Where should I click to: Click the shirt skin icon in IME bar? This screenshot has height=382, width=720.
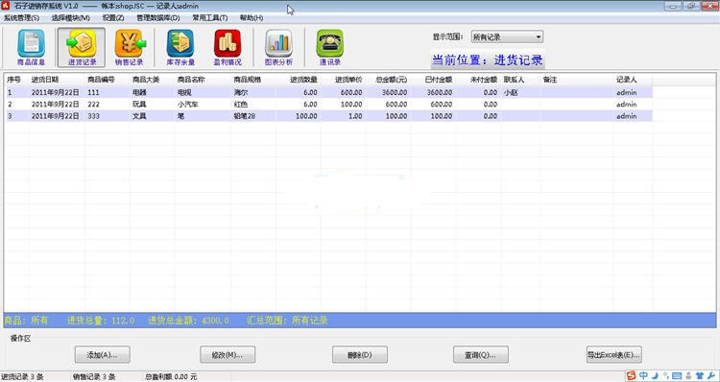point(699,376)
